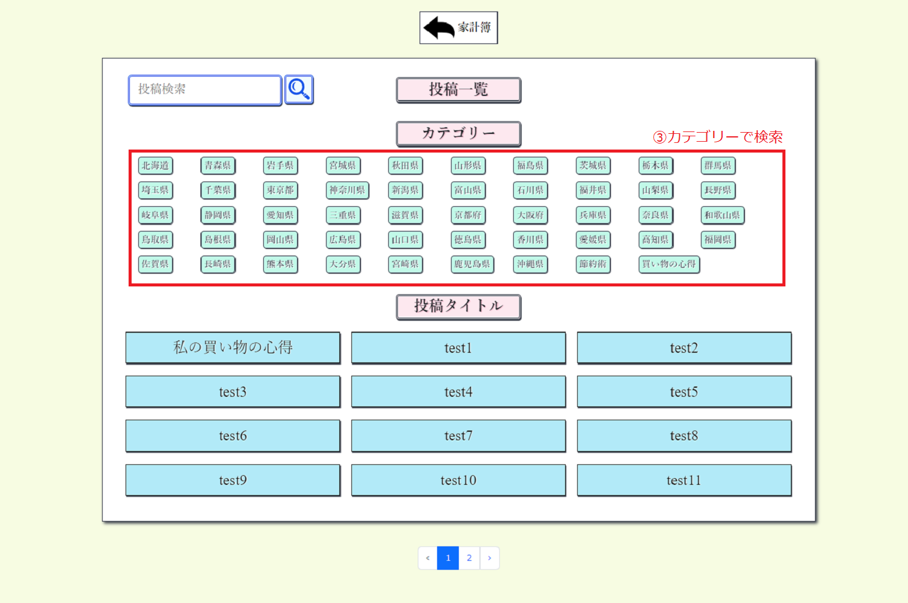This screenshot has height=603, width=908.
Task: Click the カテゴリー heading button
Action: pyautogui.click(x=459, y=134)
